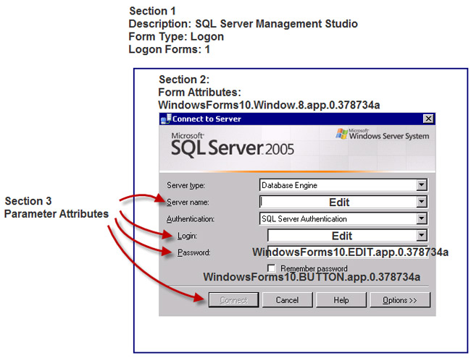Click into the Password field
Viewport: 471px width, 358px height.
(x=347, y=252)
